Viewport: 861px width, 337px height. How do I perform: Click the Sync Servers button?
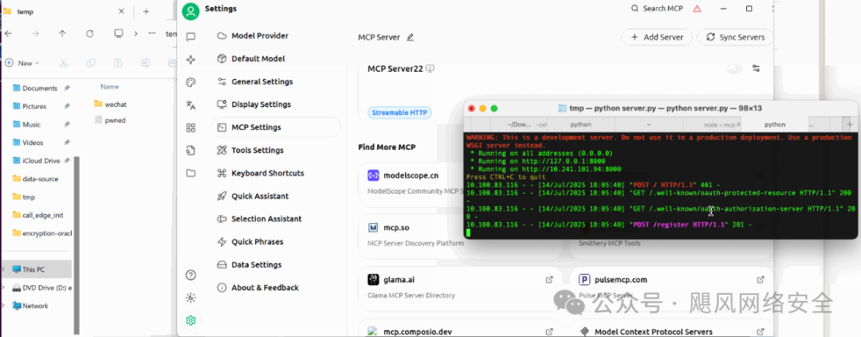[734, 37]
